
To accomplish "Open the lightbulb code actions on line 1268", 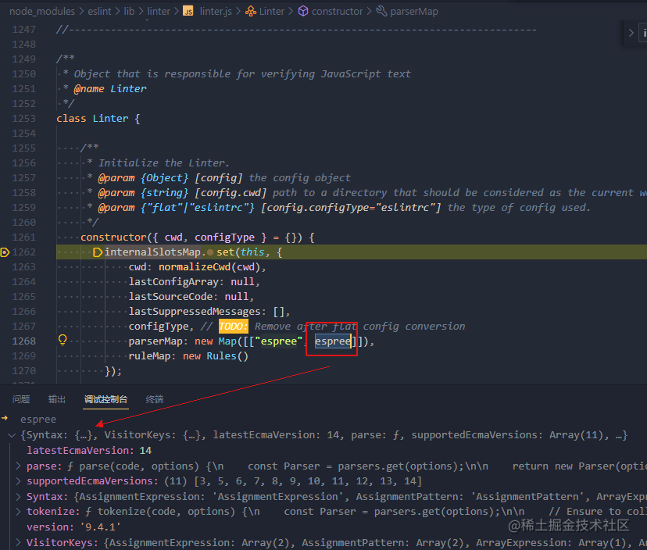I will click(x=63, y=340).
